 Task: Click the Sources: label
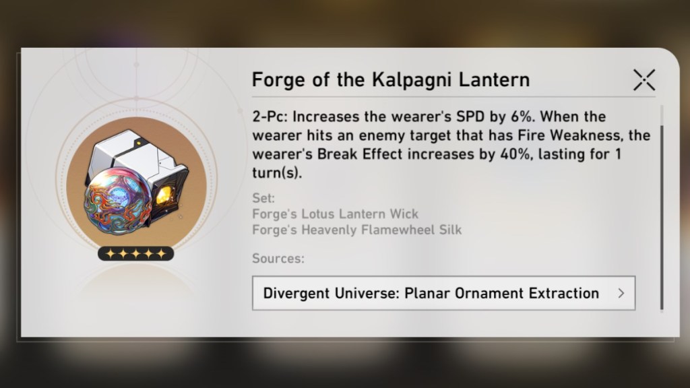[278, 258]
